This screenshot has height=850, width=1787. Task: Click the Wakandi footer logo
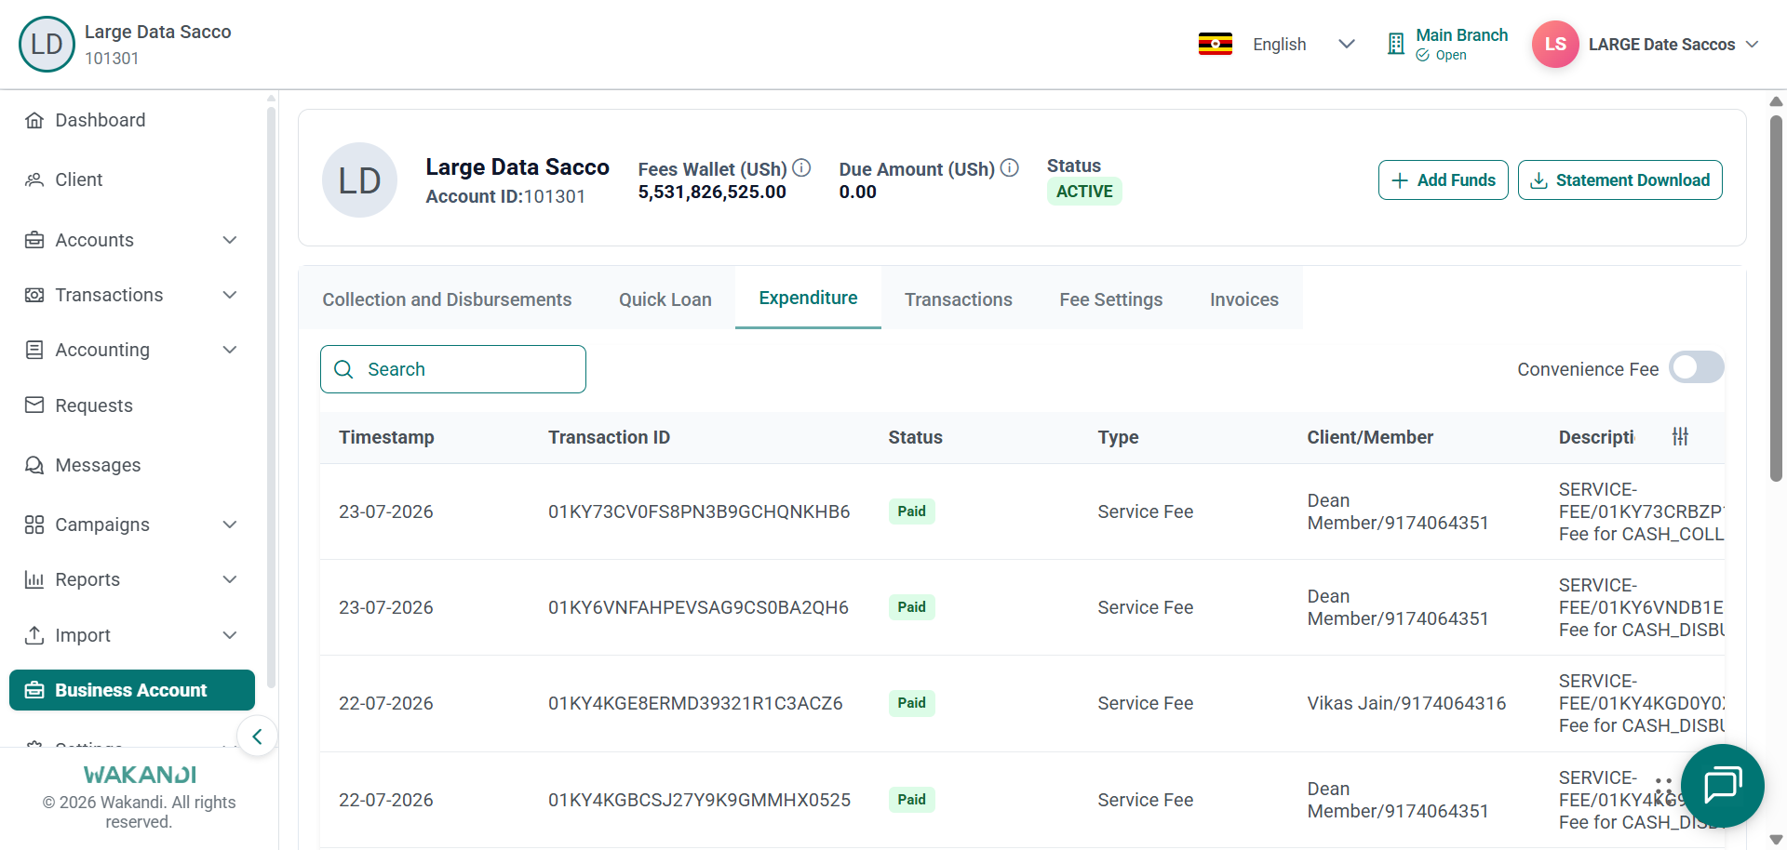pos(140,775)
